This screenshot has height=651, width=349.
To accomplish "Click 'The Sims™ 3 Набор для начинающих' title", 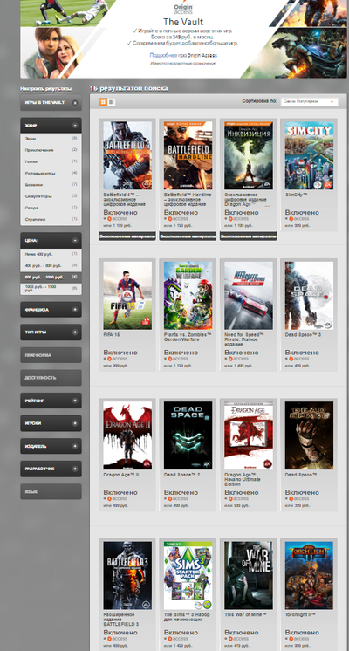I will [187, 617].
